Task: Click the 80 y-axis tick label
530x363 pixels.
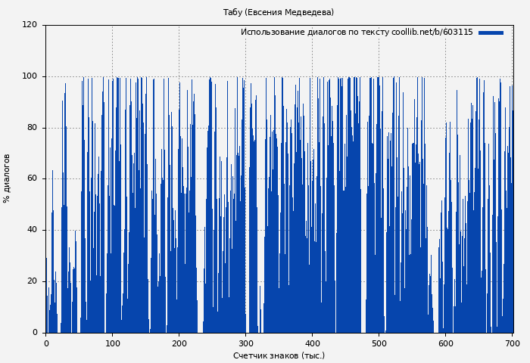Action: coord(32,128)
